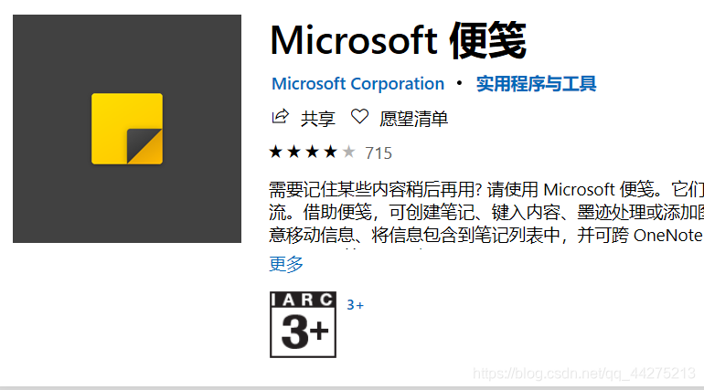Open the 实用程序与工具 category link

[536, 84]
